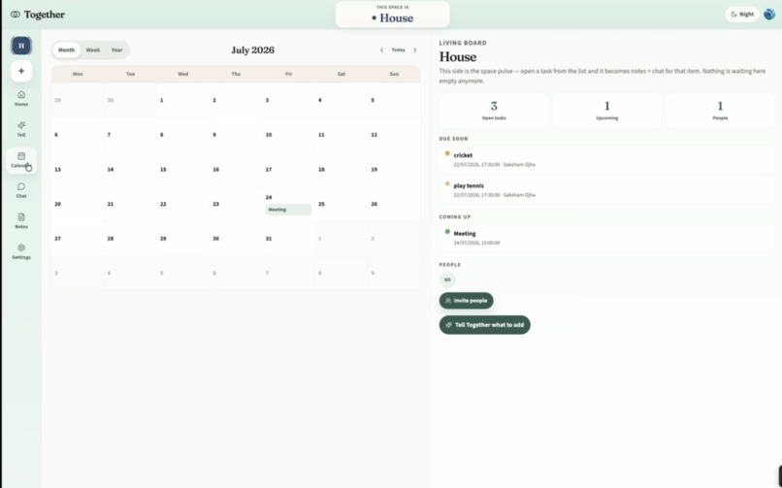The height and width of the screenshot is (488, 782).
Task: Open the cricket task in Due Soon
Action: [606, 159]
